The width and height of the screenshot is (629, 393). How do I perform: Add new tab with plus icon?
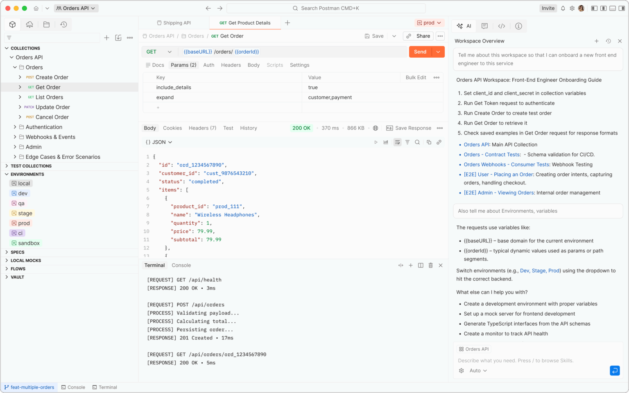[287, 23]
